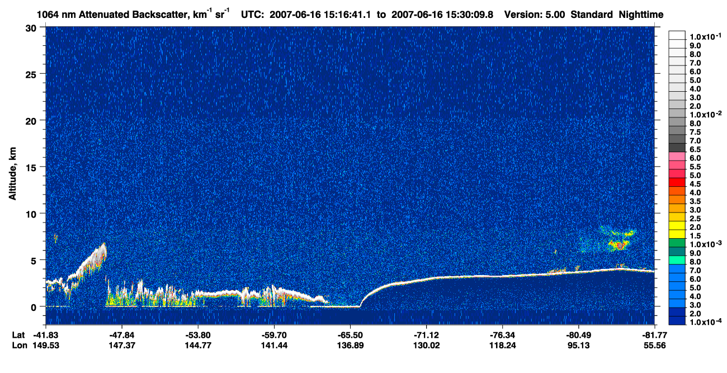Click longitude value "95.13"
The width and height of the screenshot is (727, 373).
point(578,345)
